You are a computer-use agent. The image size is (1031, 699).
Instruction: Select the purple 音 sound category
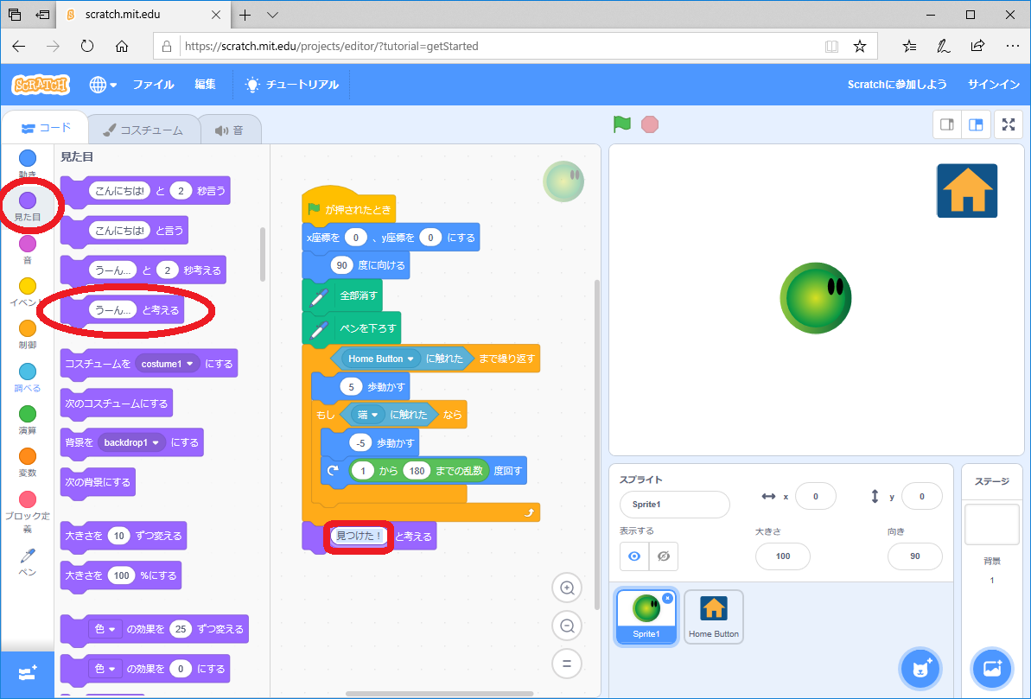tap(28, 250)
